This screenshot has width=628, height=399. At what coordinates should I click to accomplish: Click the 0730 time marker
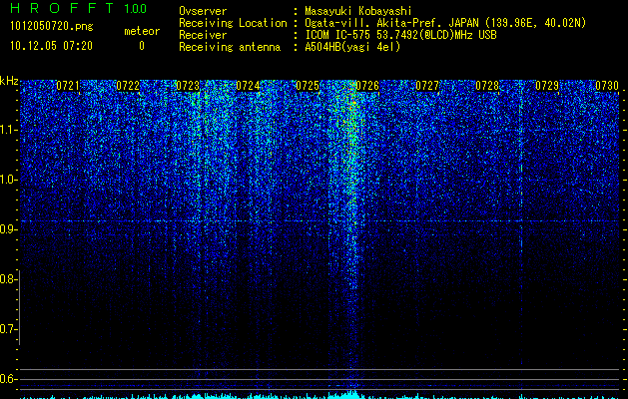coord(607,86)
